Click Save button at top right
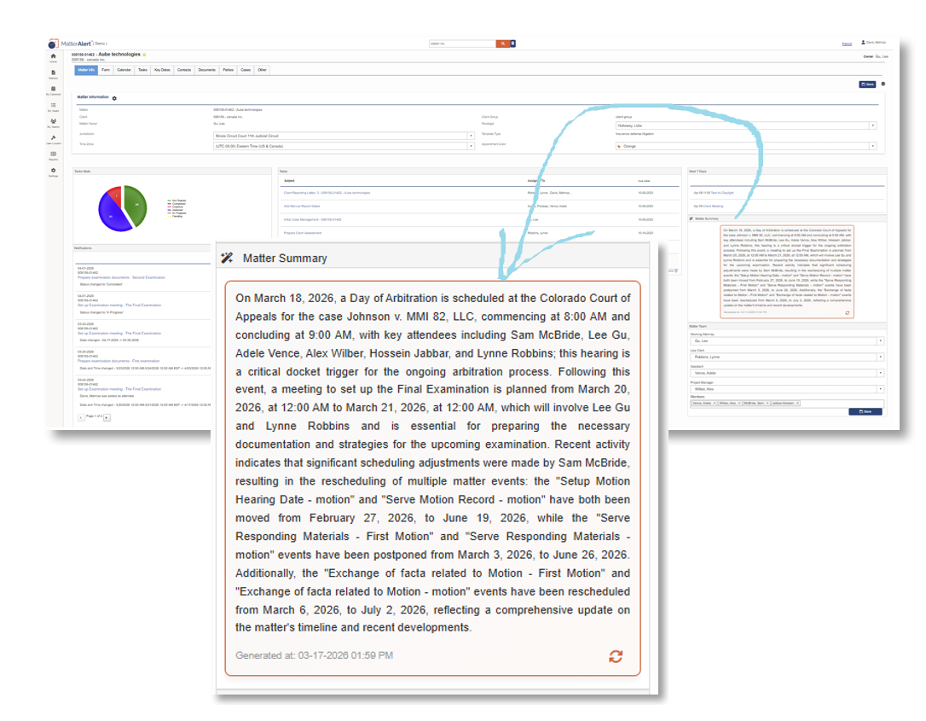This screenshot has width=926, height=721. [867, 84]
